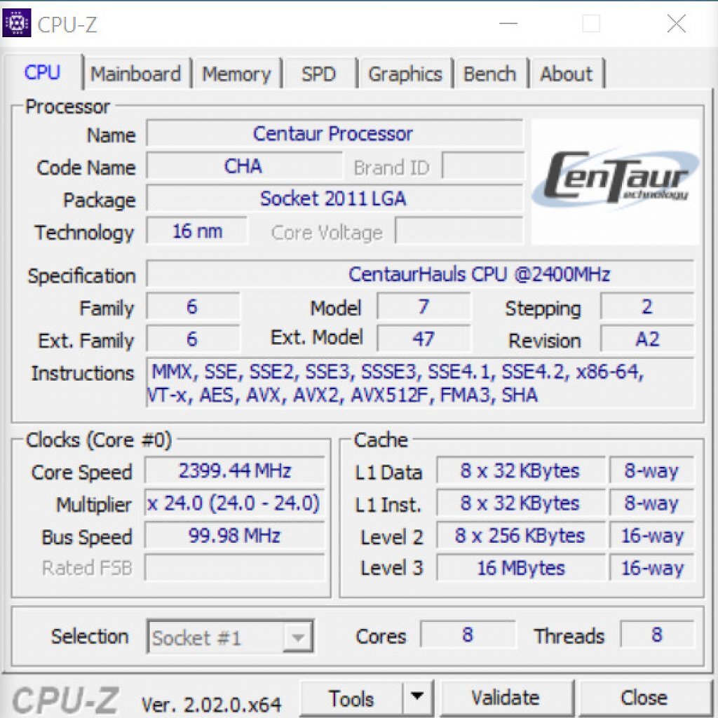
Task: Click the Stepping value '2'
Action: [647, 306]
